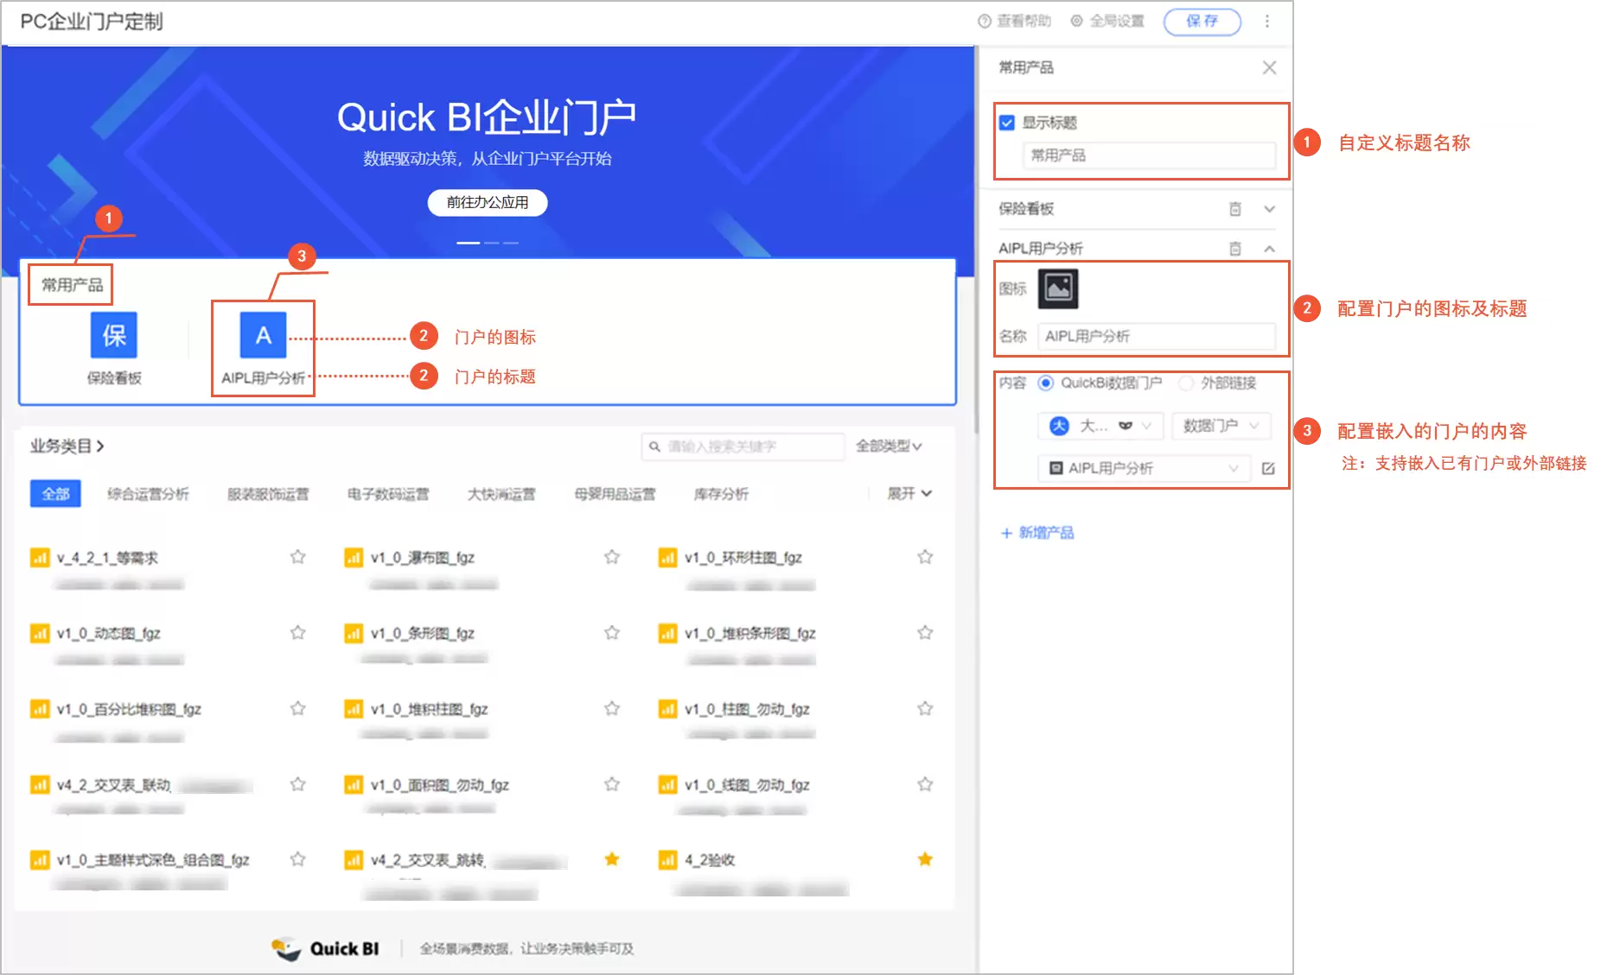1601x975 pixels.
Task: Click the chart icon for v1_0_环形柱图_fgz
Action: coord(667,558)
